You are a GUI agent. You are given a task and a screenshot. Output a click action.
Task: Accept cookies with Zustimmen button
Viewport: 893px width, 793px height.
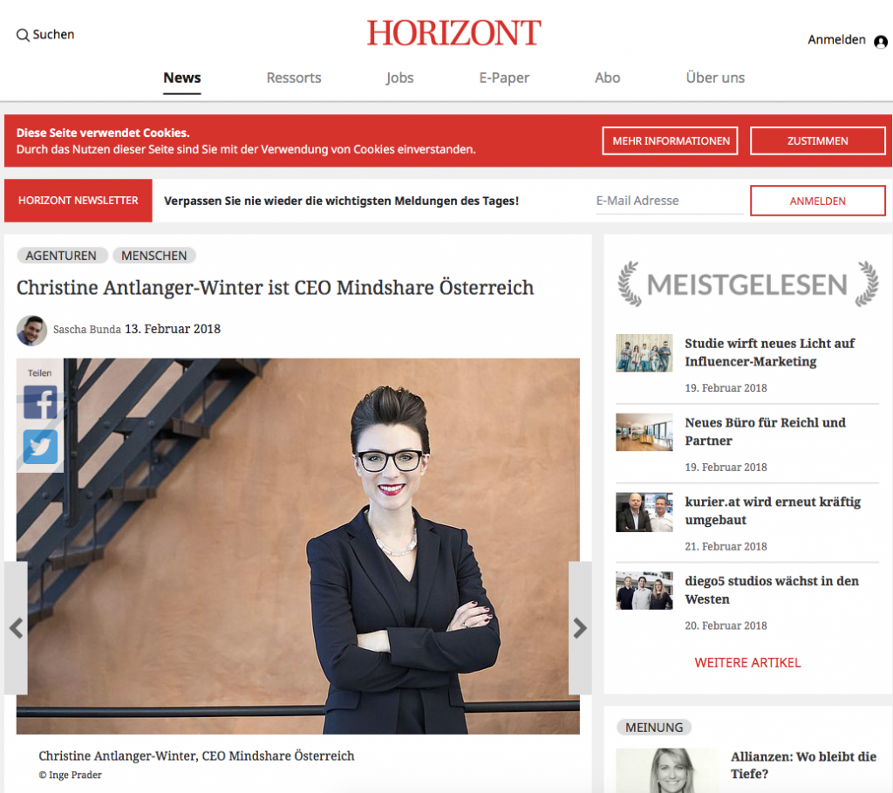[x=818, y=140]
